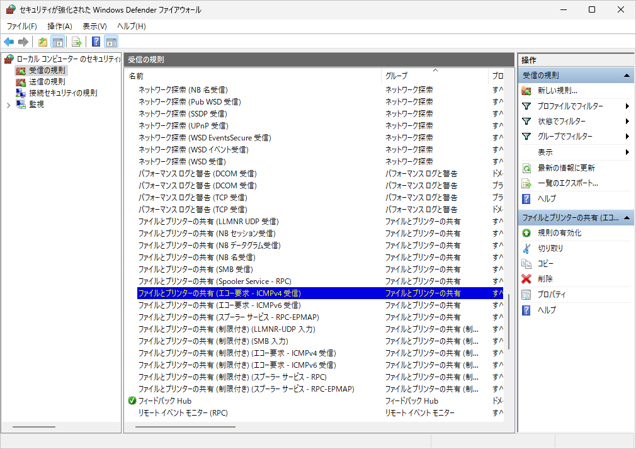Image resolution: width=636 pixels, height=449 pixels.
Task: Click the question mark help toolbar icon
Action: pyautogui.click(x=96, y=42)
